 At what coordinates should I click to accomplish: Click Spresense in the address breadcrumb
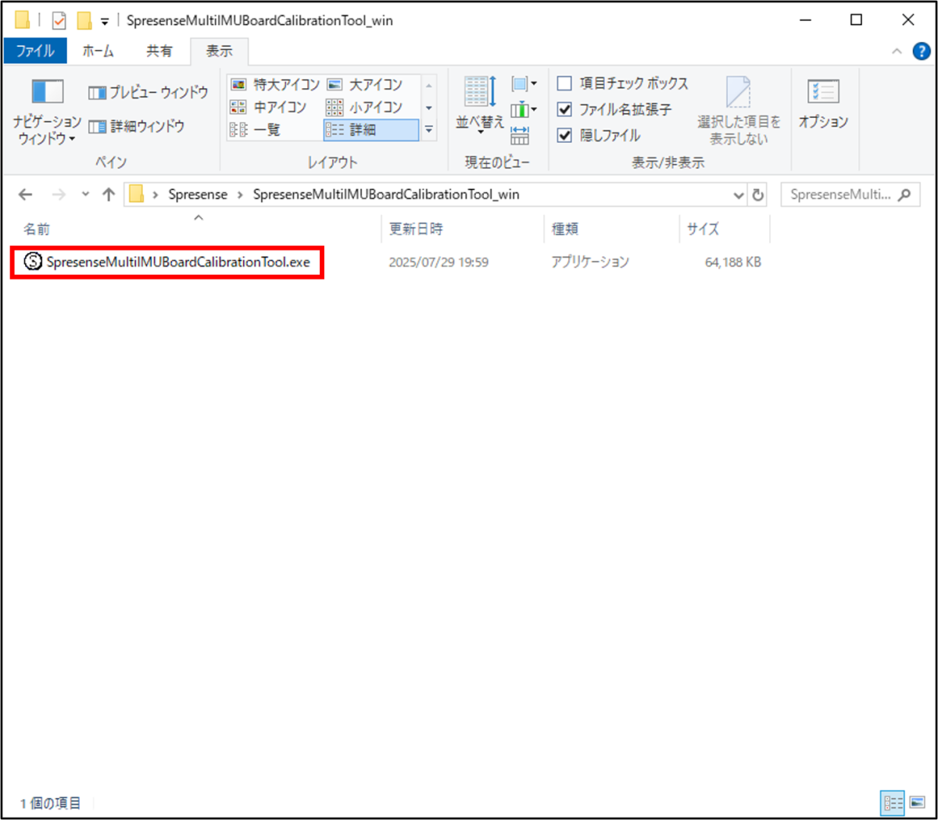point(198,194)
